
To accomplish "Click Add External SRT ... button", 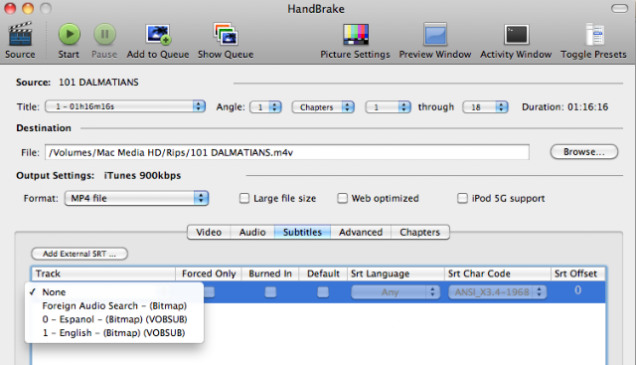I will [x=79, y=254].
